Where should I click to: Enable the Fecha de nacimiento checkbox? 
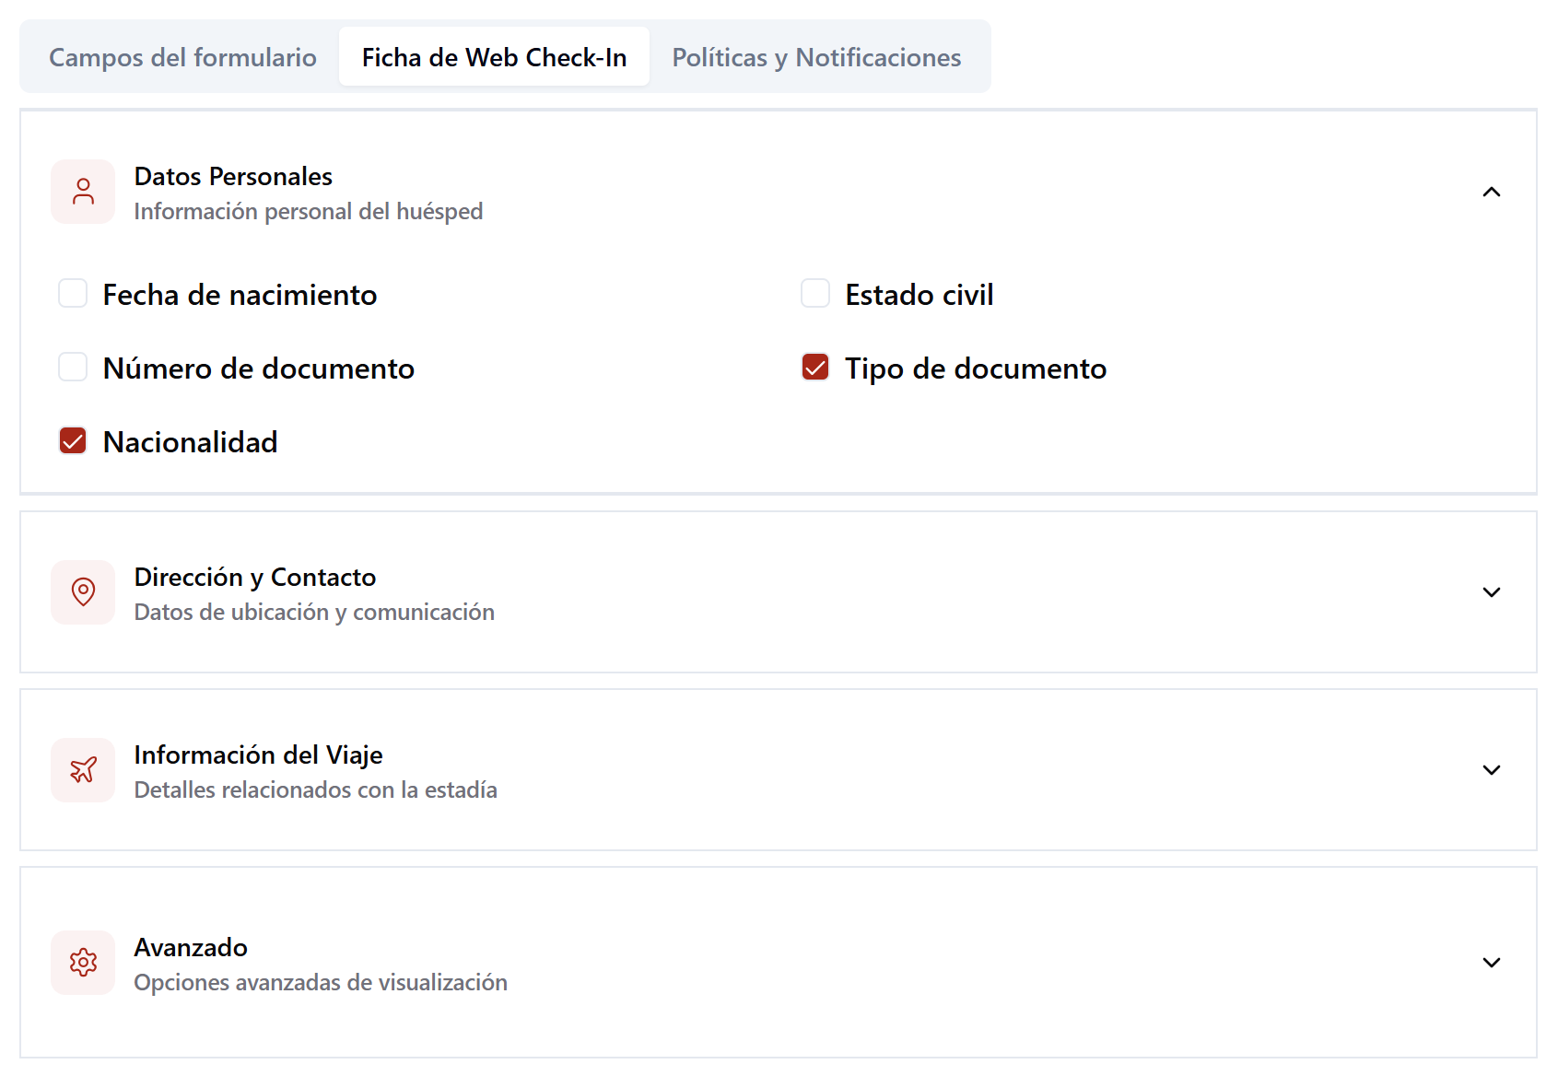pos(73,294)
